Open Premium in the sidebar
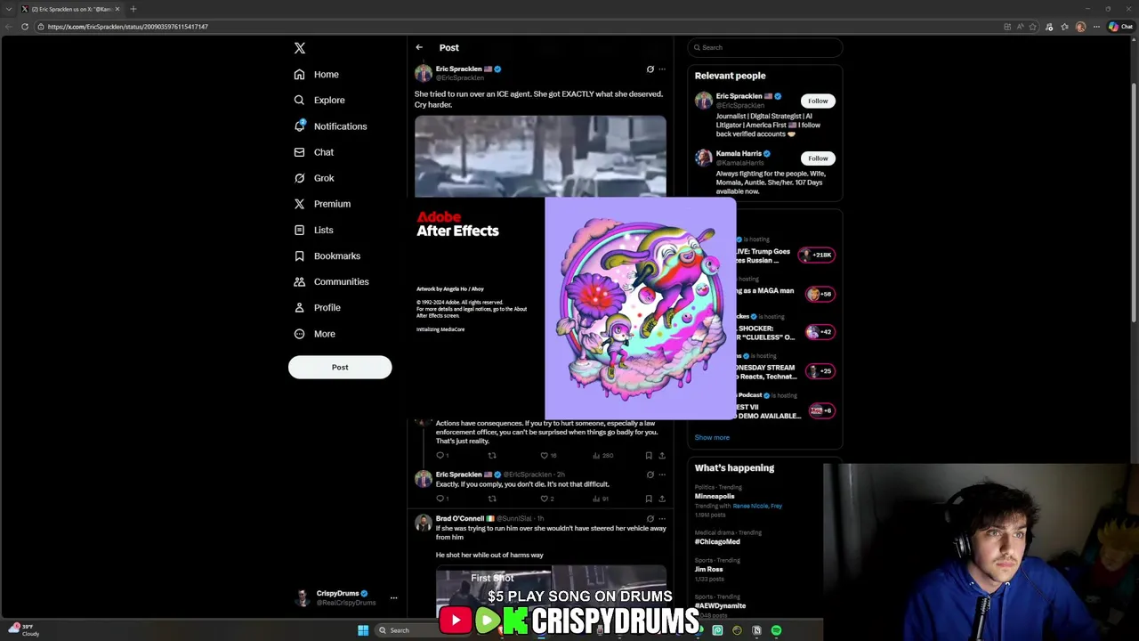This screenshot has width=1139, height=641. pyautogui.click(x=322, y=204)
